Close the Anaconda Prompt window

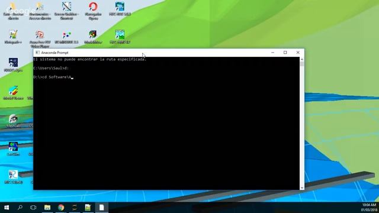point(298,53)
